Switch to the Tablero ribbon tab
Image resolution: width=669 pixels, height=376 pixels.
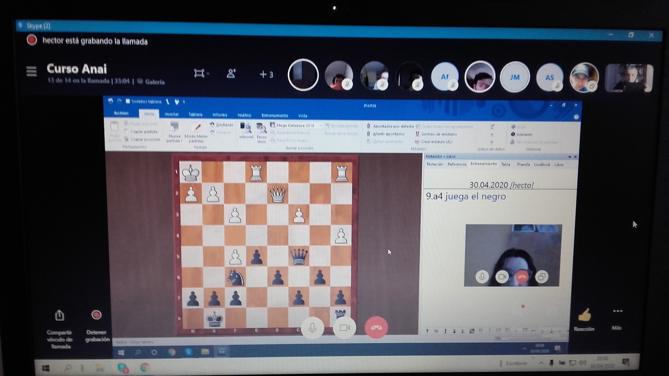coord(195,115)
